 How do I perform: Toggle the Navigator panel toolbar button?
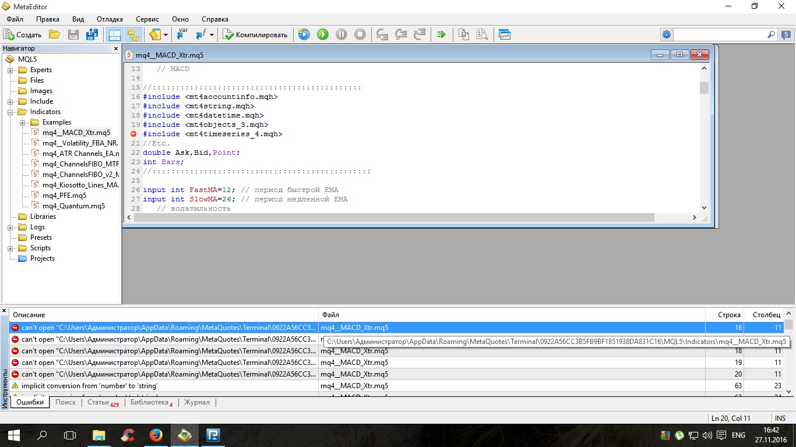[x=114, y=35]
